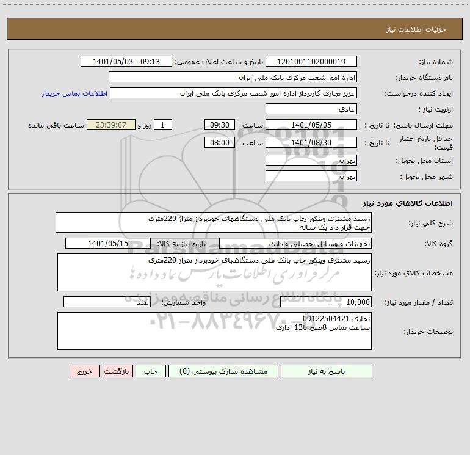The image size is (470, 455).
Task: Click price validity time 08:00
Action: pyautogui.click(x=219, y=142)
